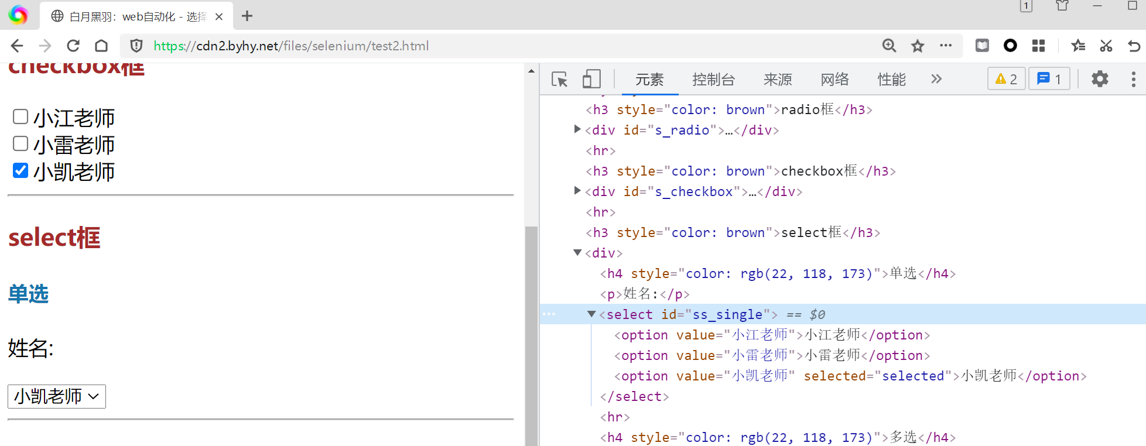Click the warnings count badge showing 2
The image size is (1146, 446).
click(x=1006, y=78)
